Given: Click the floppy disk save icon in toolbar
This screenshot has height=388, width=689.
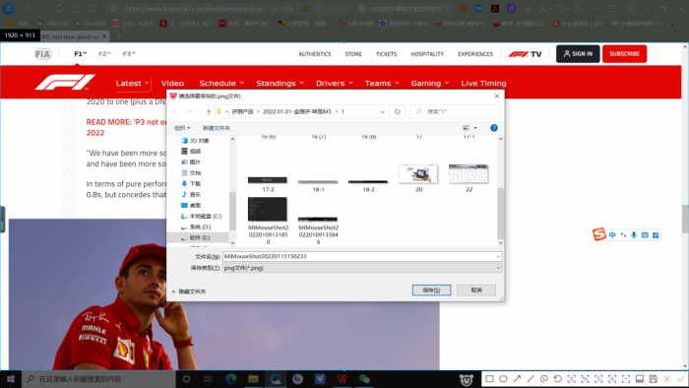Looking at the screenshot, I should (x=653, y=379).
